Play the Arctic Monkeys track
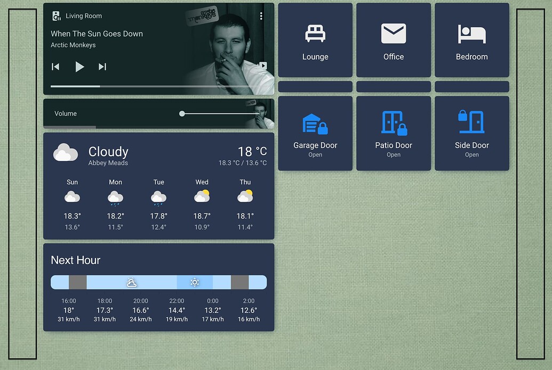 79,67
